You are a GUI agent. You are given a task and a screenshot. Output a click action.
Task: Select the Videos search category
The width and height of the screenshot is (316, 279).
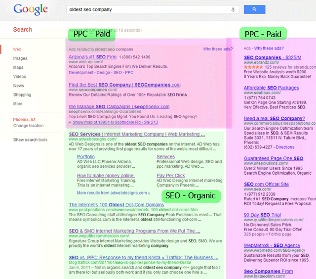[x=20, y=77]
